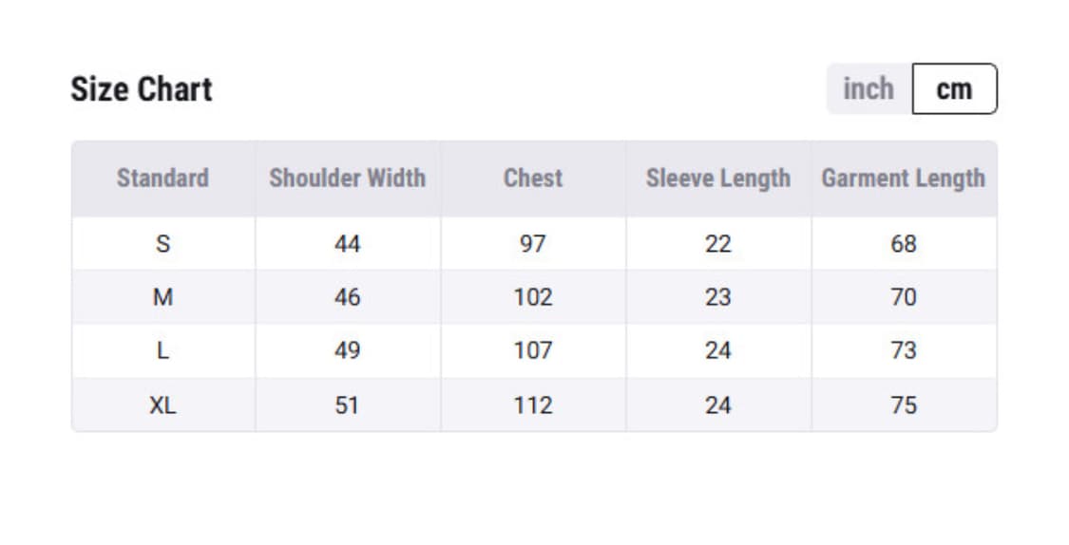Select sleeve length value 23
The width and height of the screenshot is (1069, 545).
click(x=718, y=297)
